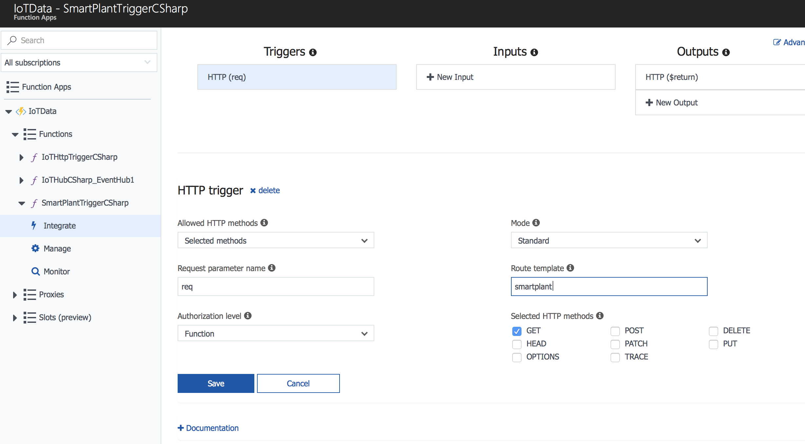
Task: Click the Authorization level info icon
Action: (248, 316)
